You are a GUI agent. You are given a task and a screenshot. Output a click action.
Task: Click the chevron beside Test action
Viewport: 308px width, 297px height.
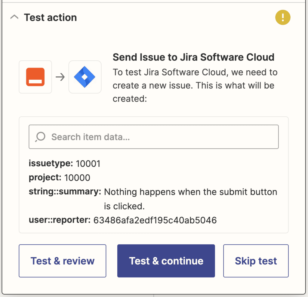pyautogui.click(x=14, y=17)
